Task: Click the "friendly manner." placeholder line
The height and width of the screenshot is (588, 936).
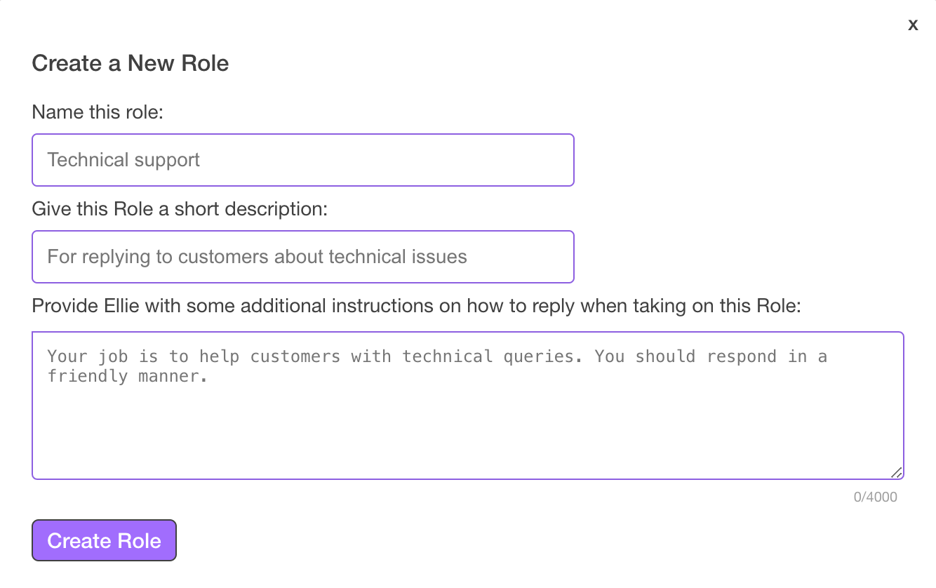Action: pos(128,376)
